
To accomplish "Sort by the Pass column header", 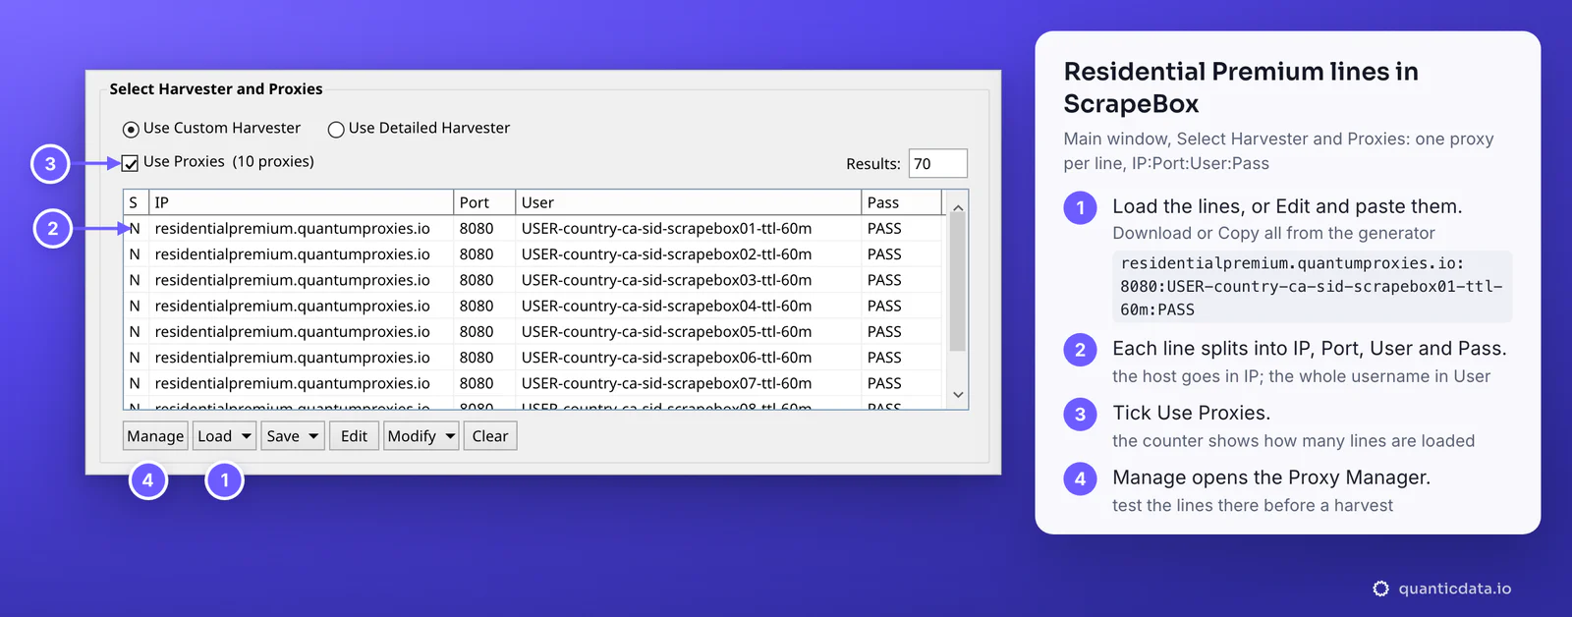I will [901, 202].
